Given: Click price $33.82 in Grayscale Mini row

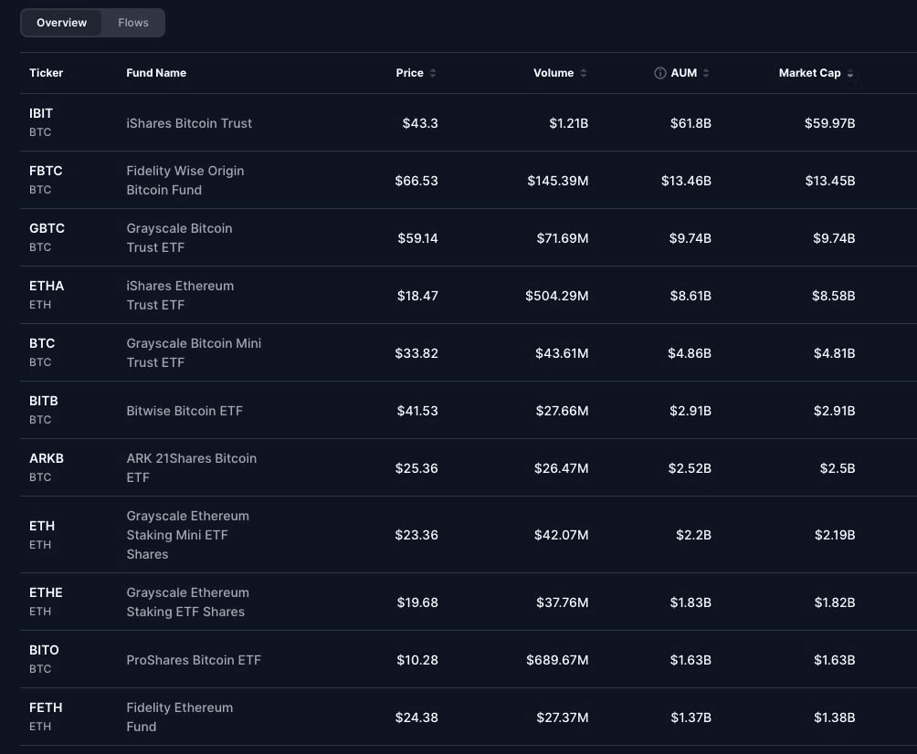Looking at the screenshot, I should tap(416, 353).
